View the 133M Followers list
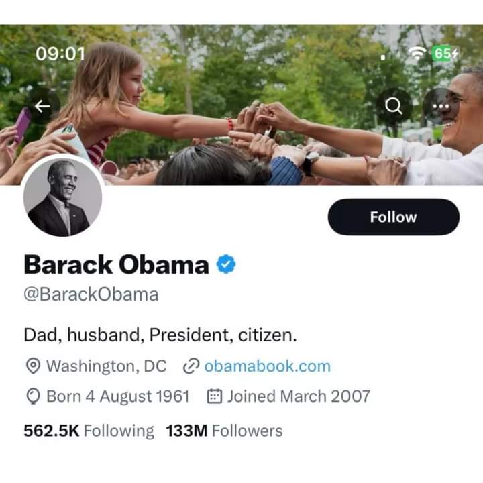The height and width of the screenshot is (483, 483). pyautogui.click(x=224, y=431)
